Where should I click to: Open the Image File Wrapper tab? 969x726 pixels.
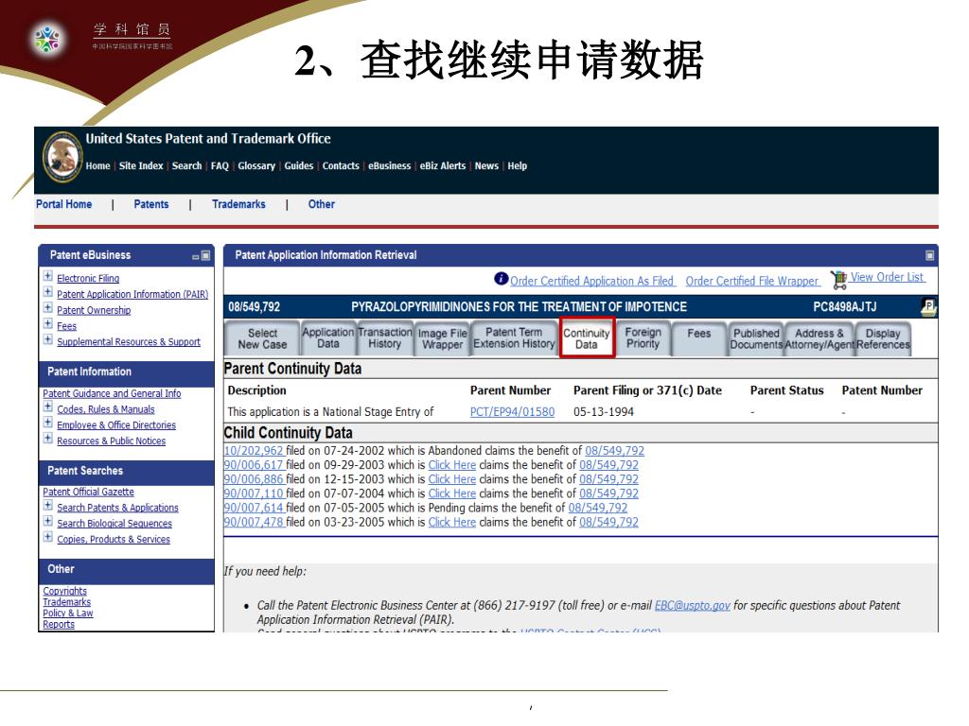443,338
